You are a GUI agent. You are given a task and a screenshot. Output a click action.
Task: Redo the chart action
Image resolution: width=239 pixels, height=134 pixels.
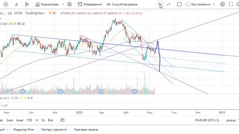168,4
